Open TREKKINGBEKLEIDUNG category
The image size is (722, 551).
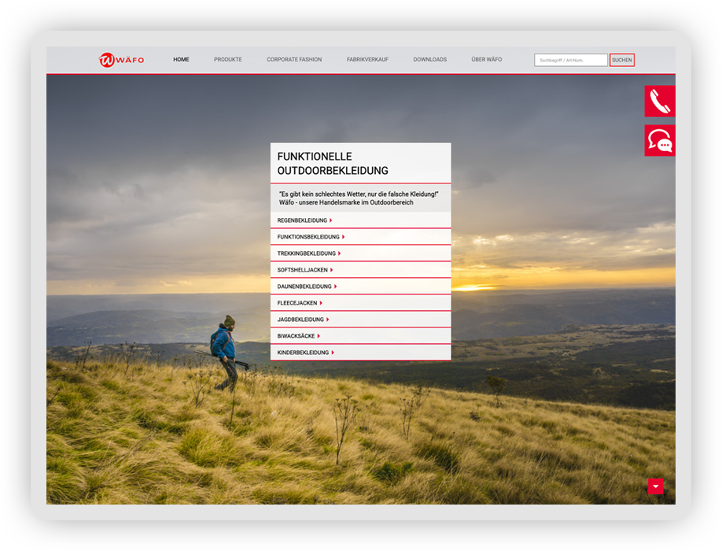coord(308,253)
